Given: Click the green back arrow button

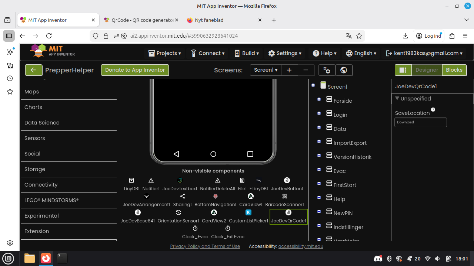Looking at the screenshot, I should pyautogui.click(x=34, y=70).
